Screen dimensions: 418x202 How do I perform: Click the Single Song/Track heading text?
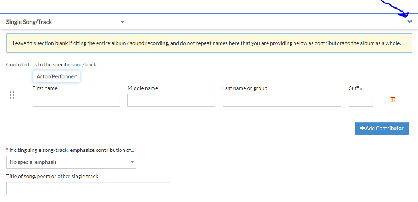[29, 22]
